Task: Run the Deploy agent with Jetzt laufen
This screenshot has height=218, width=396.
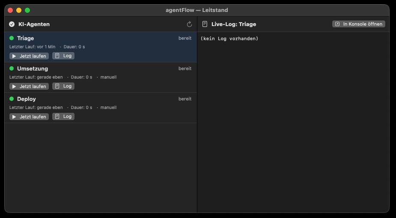Action: coord(29,117)
